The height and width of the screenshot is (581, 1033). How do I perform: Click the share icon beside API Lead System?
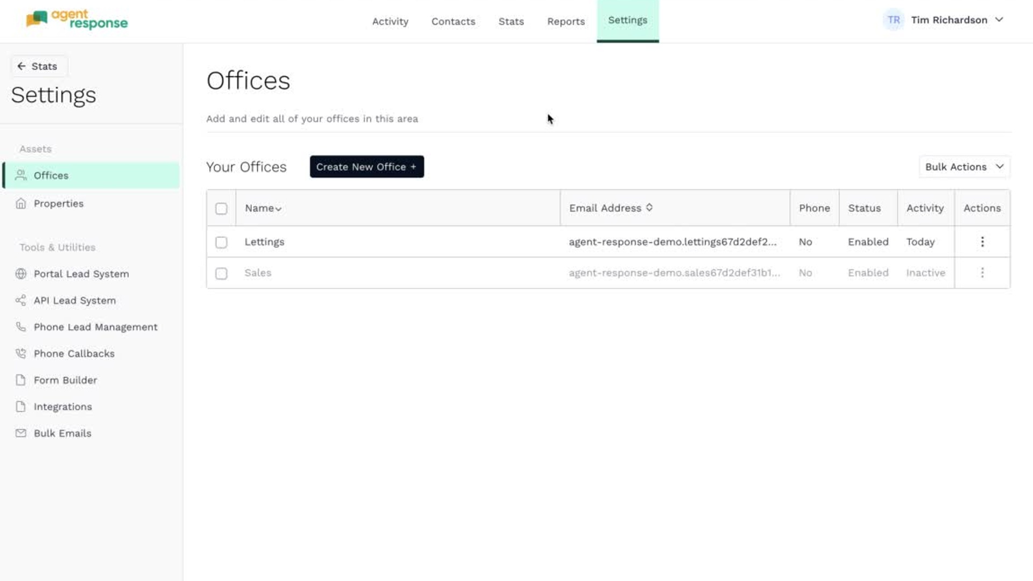coord(21,300)
